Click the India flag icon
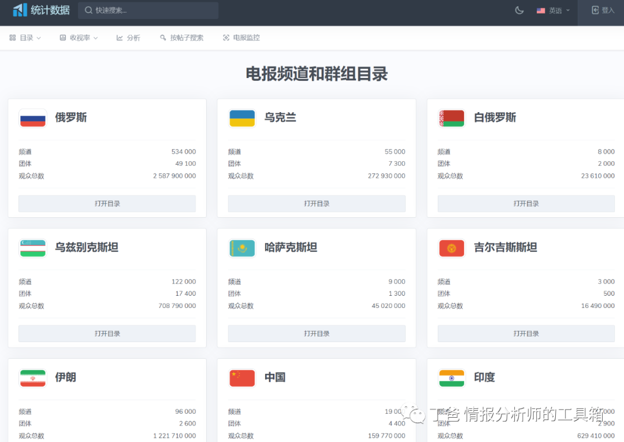 click(x=451, y=378)
